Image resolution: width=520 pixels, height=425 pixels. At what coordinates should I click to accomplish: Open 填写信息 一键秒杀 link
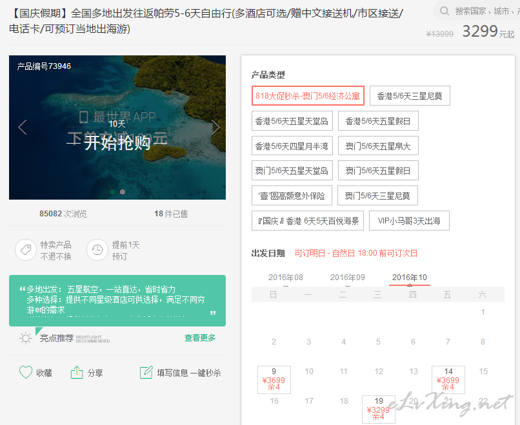point(189,373)
